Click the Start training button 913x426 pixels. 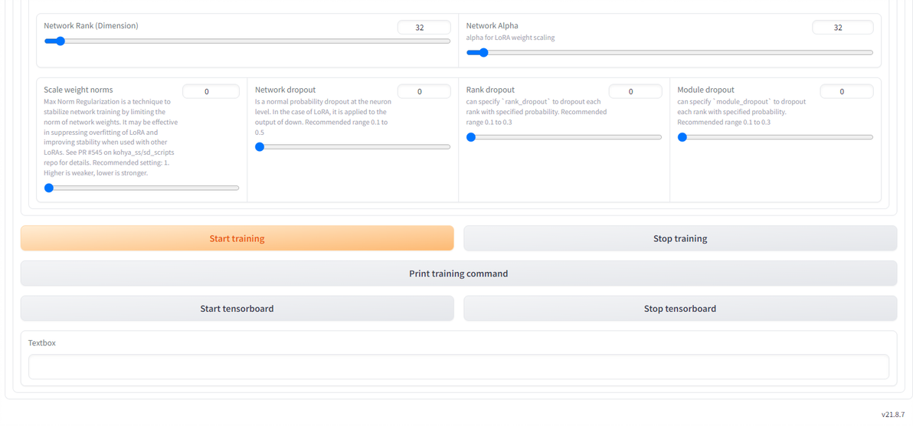(237, 238)
